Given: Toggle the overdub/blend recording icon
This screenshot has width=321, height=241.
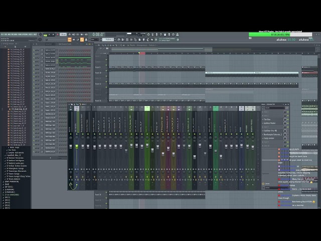Looking at the screenshot, I should (x=82, y=35).
